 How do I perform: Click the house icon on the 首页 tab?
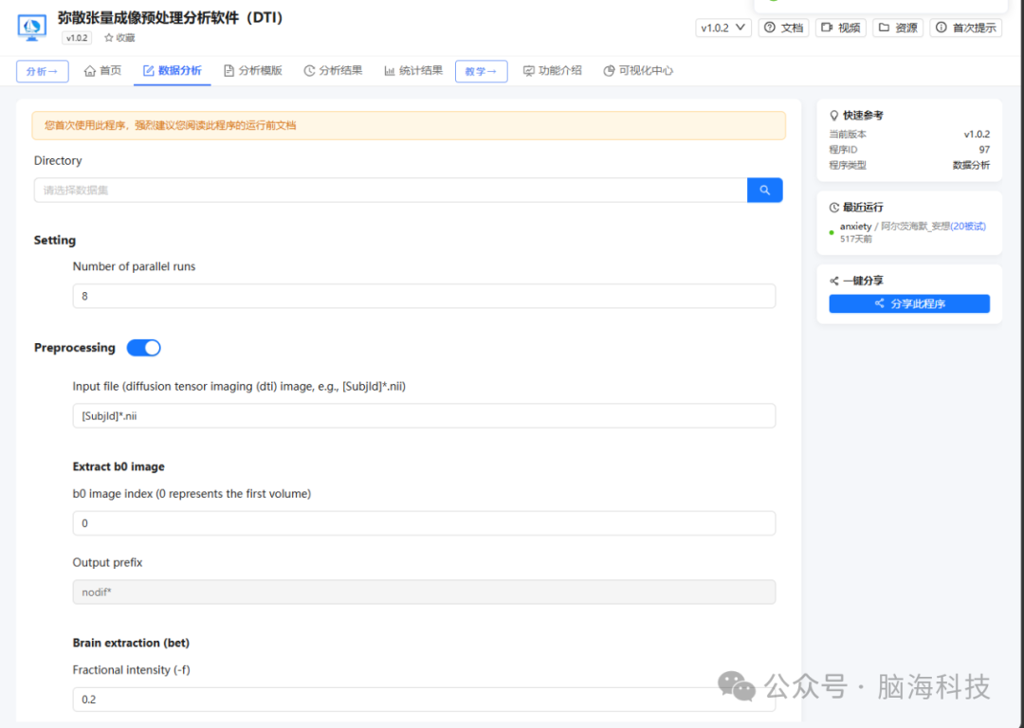[90, 70]
